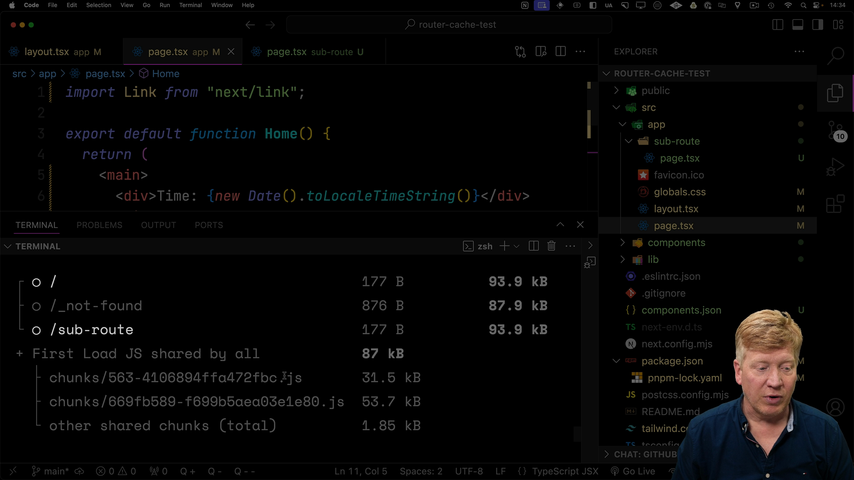The height and width of the screenshot is (480, 854).
Task: Click the macOS Spotlight search icon
Action: [x=803, y=5]
